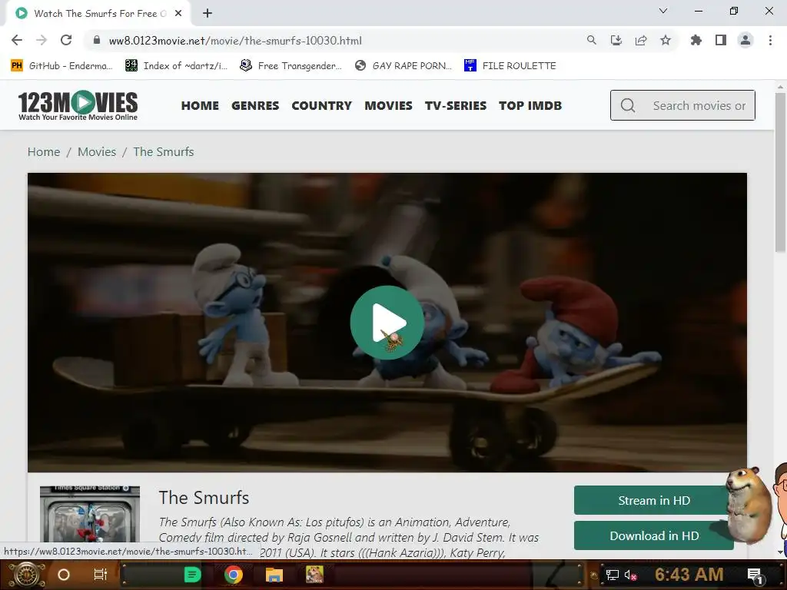The image size is (787, 590).
Task: Click The Smurfs breadcrumb
Action: coord(164,151)
